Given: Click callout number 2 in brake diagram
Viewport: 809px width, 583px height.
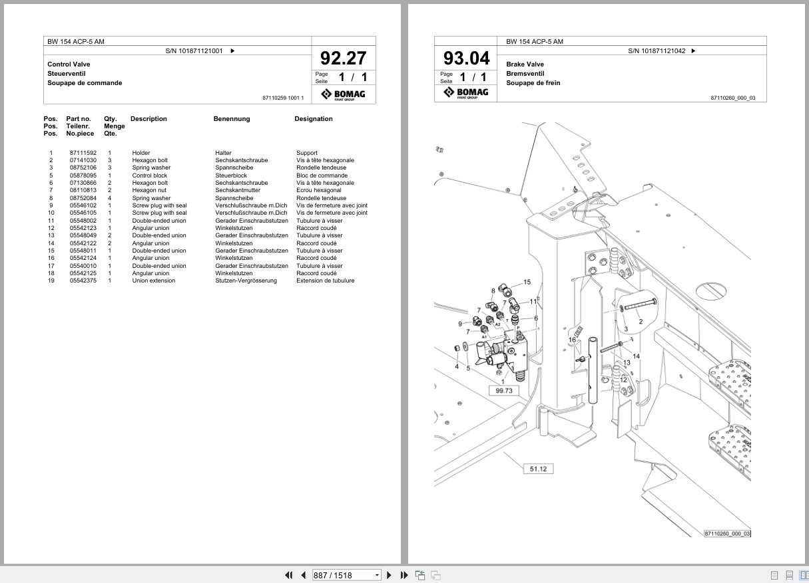Looking at the screenshot, I should click(641, 321).
